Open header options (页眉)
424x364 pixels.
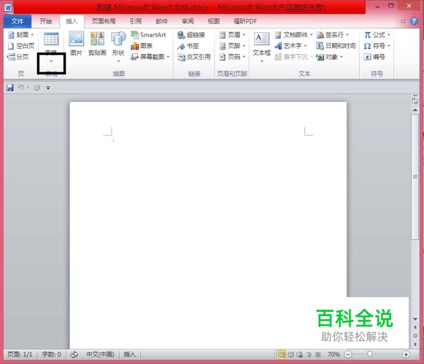(x=232, y=34)
